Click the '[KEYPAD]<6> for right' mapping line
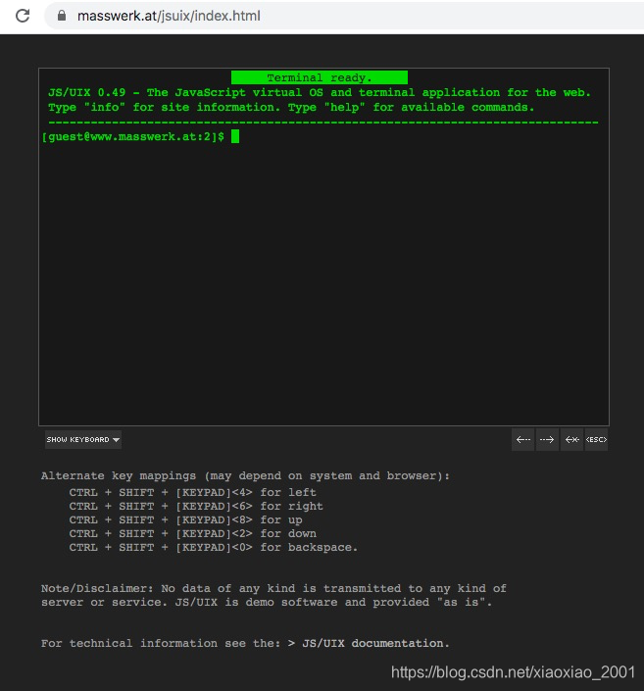This screenshot has height=691, width=644. click(196, 506)
